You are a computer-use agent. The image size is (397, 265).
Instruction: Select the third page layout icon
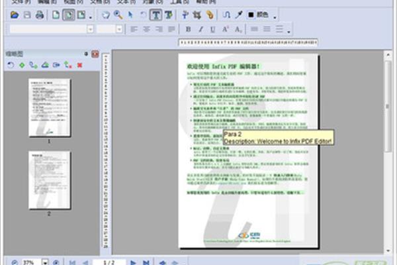click(x=81, y=15)
